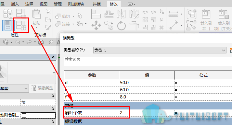
Task: Open the Undo history dropdown arrow
Action: (23, 42)
